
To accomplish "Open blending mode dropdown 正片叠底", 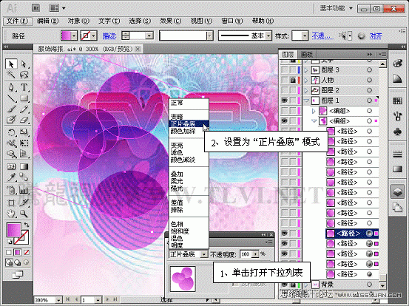I will (204, 254).
